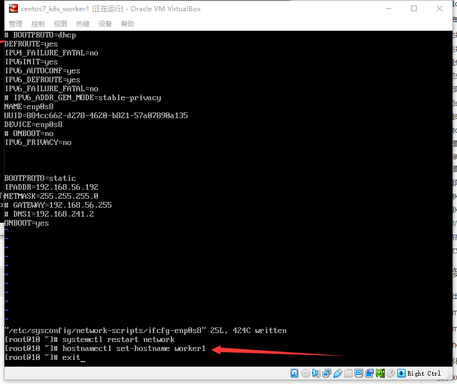Image resolution: width=457 pixels, height=384 pixels.
Task: Click the hostnamectl set-hostname worker1 command
Action: click(x=134, y=349)
